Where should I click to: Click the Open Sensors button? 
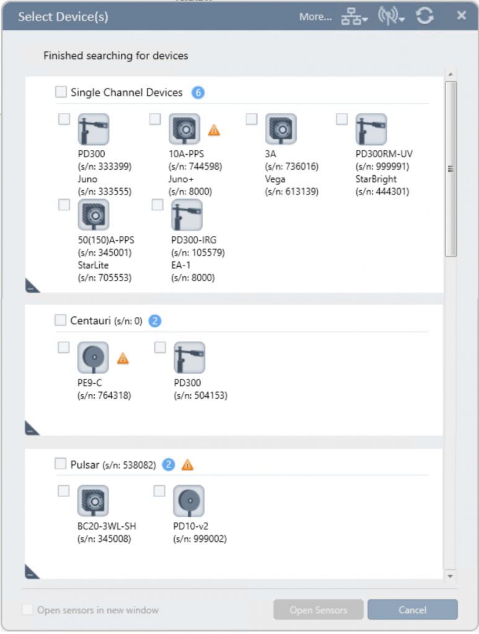(x=319, y=610)
